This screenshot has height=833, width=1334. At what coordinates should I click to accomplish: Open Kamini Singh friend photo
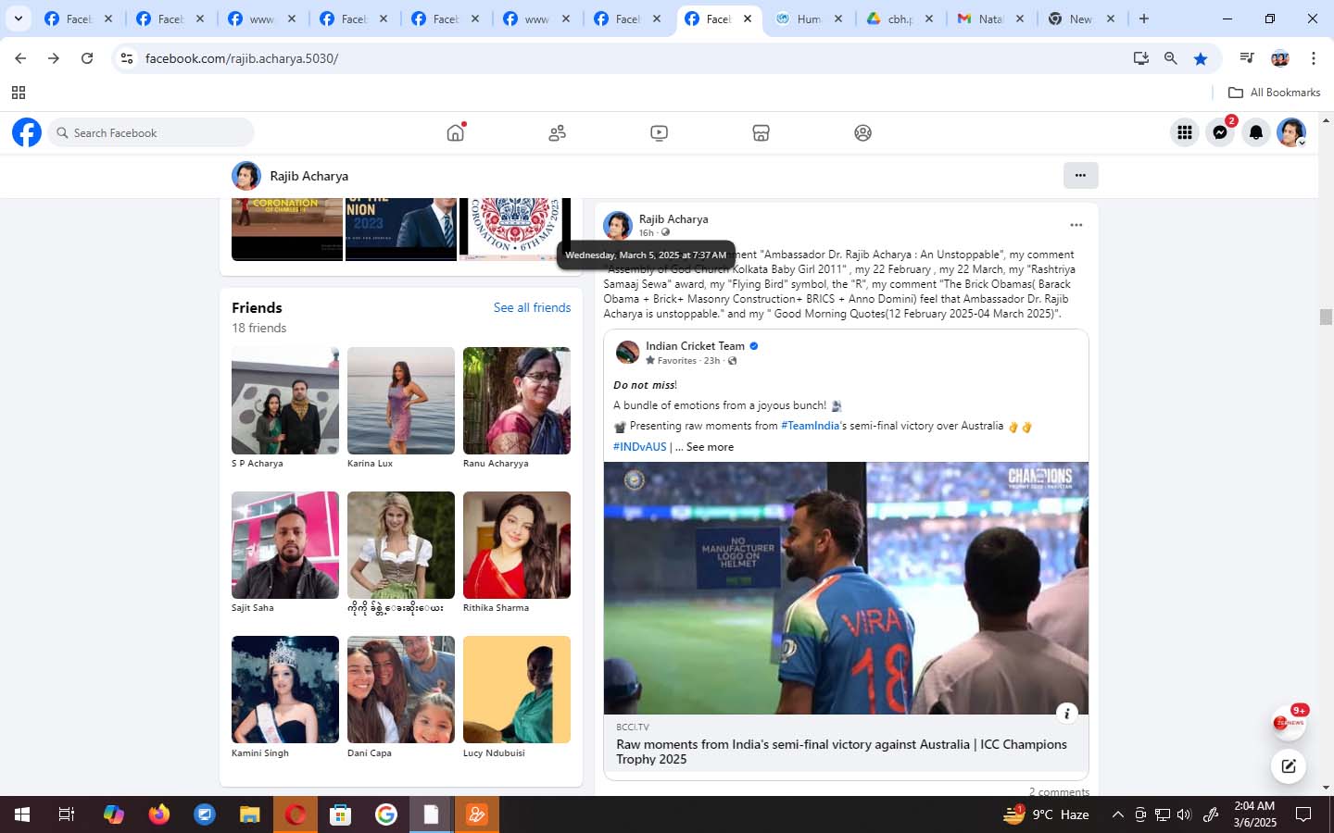pos(285,690)
